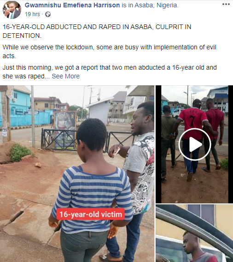Open the author's round profile picture

(12, 10)
